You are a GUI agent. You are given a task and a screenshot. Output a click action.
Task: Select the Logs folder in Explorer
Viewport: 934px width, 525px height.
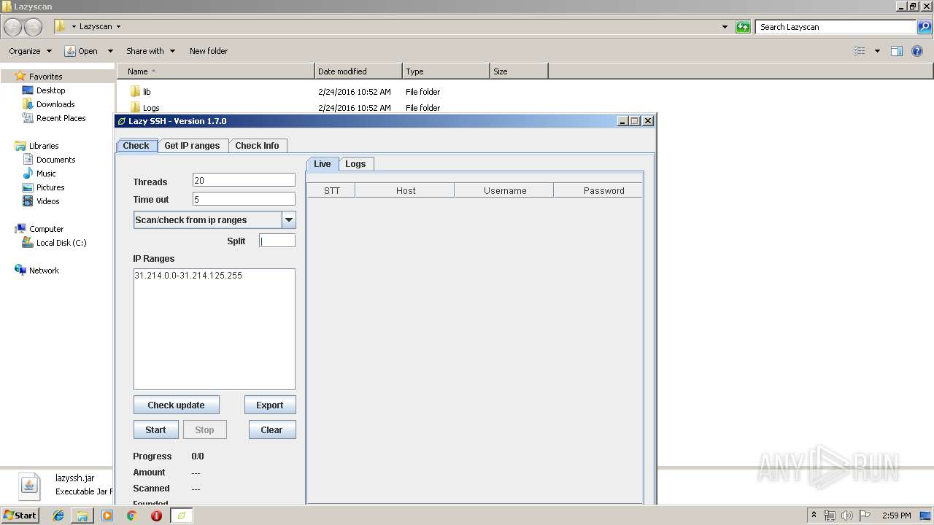tap(144, 108)
